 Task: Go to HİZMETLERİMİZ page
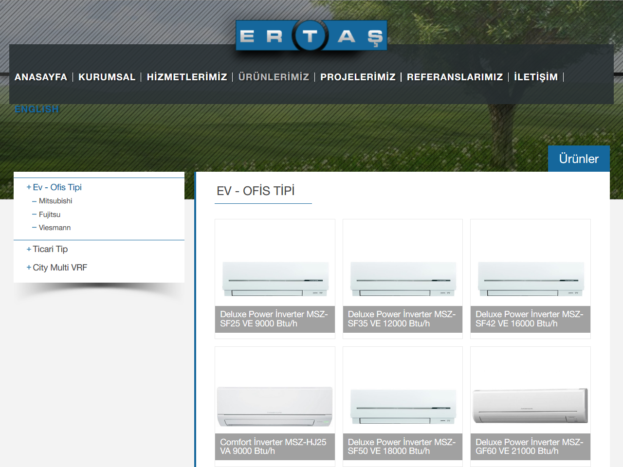pyautogui.click(x=187, y=77)
